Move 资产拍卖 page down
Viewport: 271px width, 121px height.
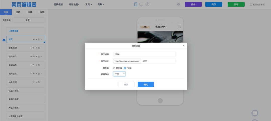31,74
